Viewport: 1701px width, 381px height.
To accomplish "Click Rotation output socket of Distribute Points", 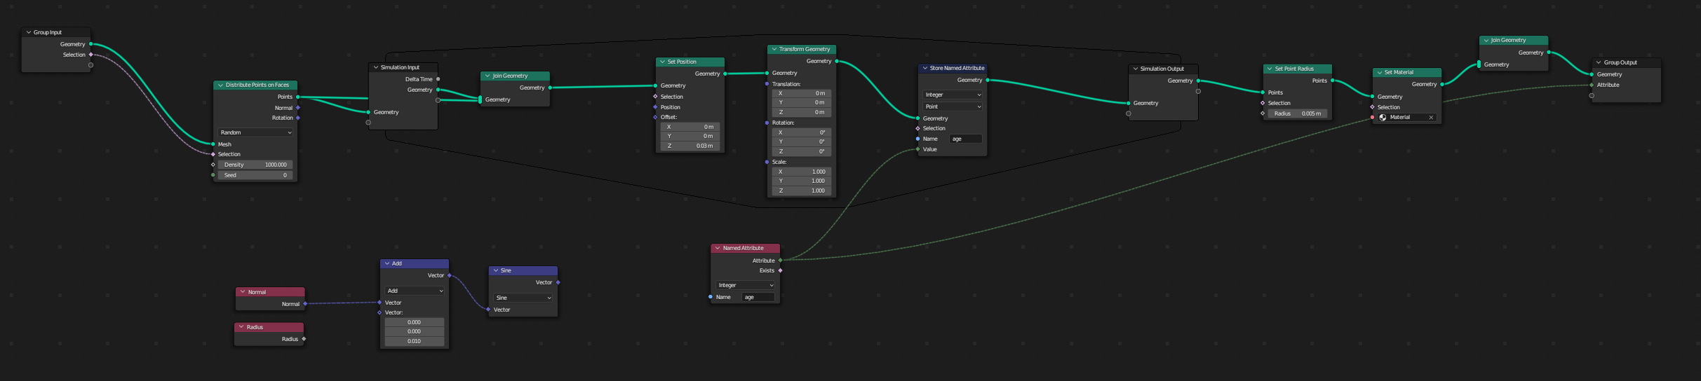I will [x=298, y=118].
